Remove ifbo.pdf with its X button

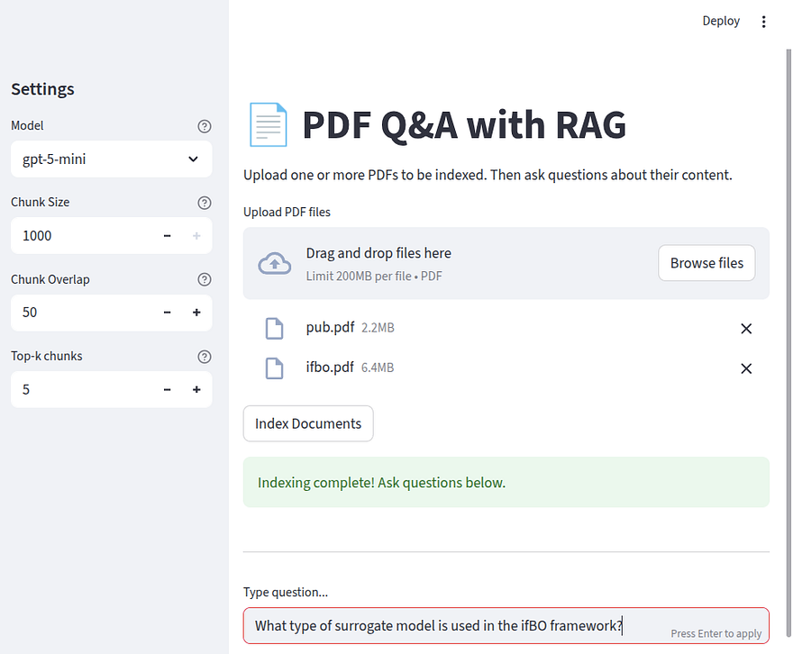pos(746,368)
